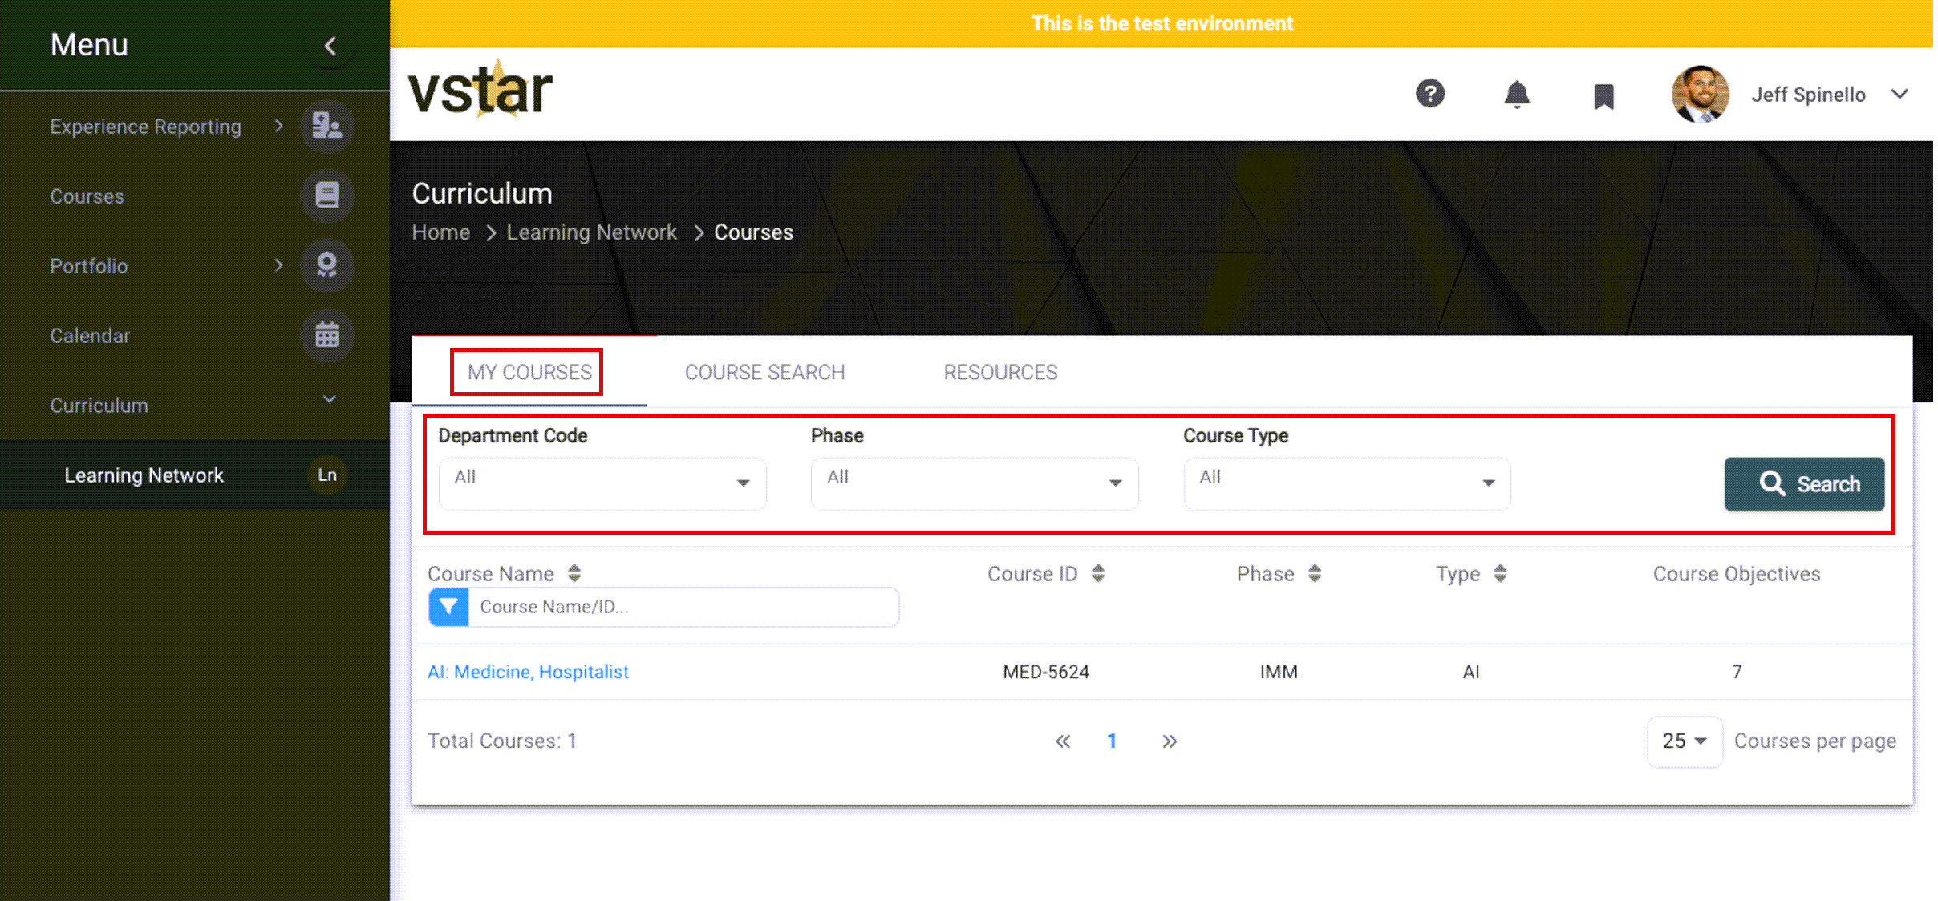Open the bookmark icon in header
This screenshot has height=901, width=1938.
click(1604, 97)
